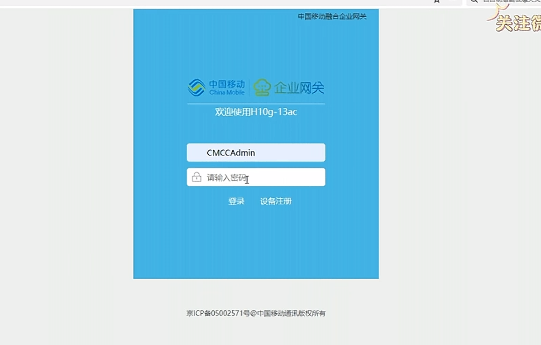Click the 中国移动融合企业网关 header text

click(x=332, y=16)
